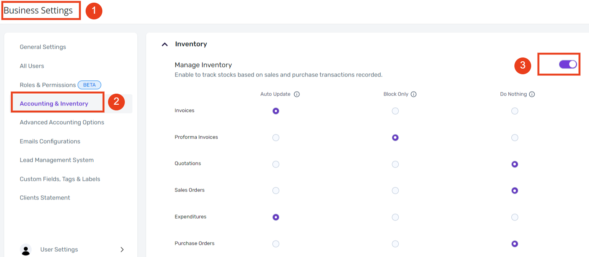Choose Auto Update for Quotations
Viewport: 589px width, 257px height.
click(x=276, y=164)
